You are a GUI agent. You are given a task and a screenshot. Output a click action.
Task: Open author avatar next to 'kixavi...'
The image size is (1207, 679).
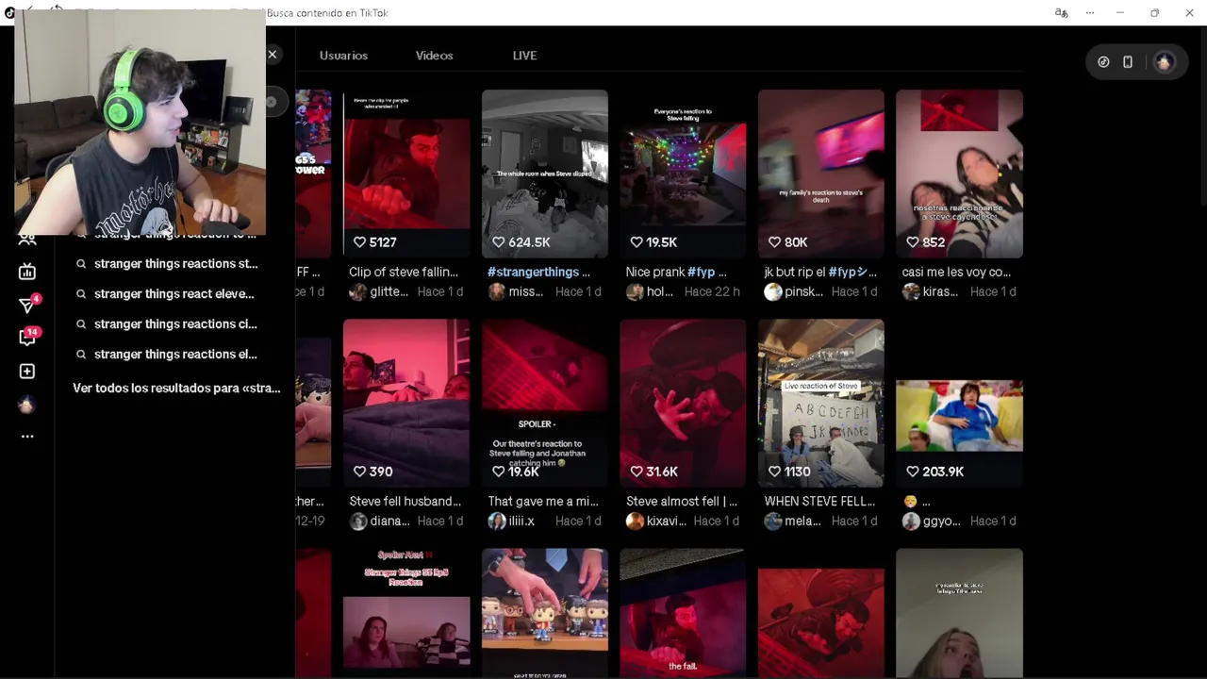point(635,522)
